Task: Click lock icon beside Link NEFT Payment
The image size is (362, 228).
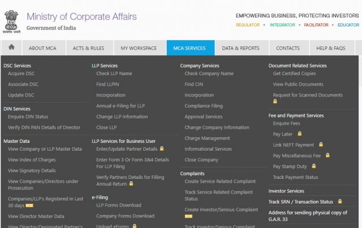Action: coord(320,144)
